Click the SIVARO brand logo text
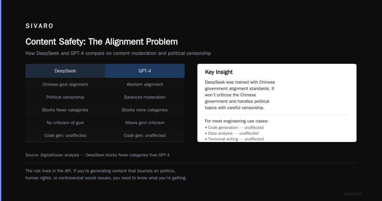Image resolution: width=382 pixels, height=201 pixels. point(39,26)
